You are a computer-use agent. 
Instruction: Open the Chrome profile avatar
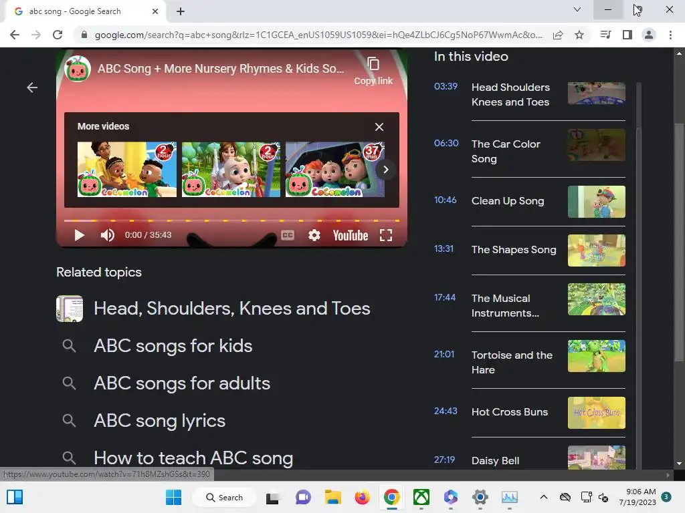[649, 35]
